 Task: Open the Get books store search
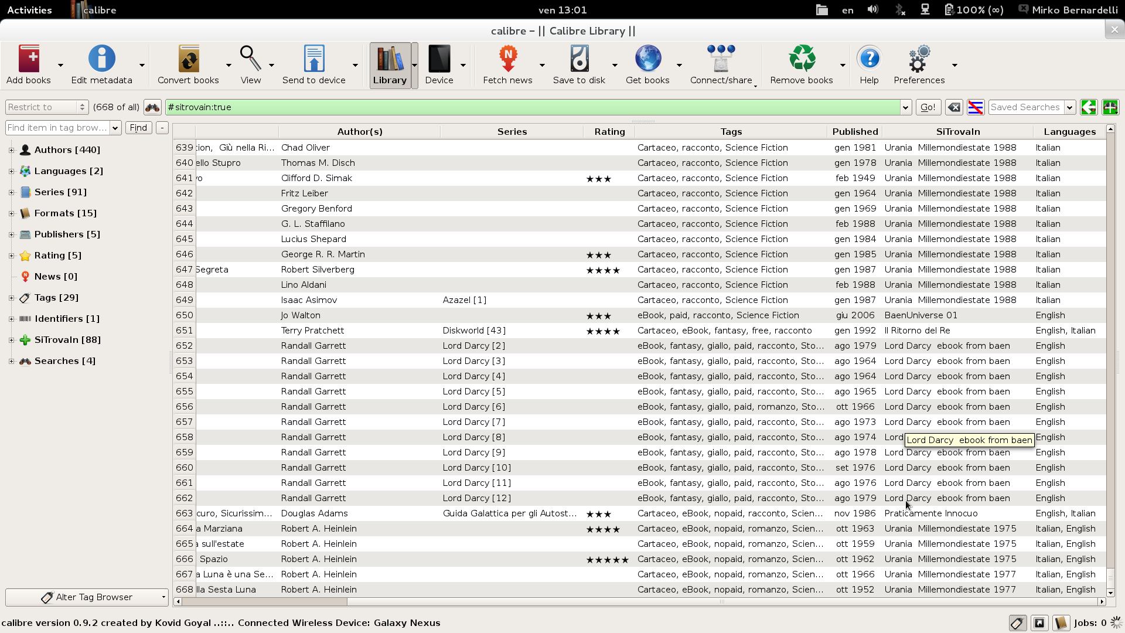(x=647, y=59)
